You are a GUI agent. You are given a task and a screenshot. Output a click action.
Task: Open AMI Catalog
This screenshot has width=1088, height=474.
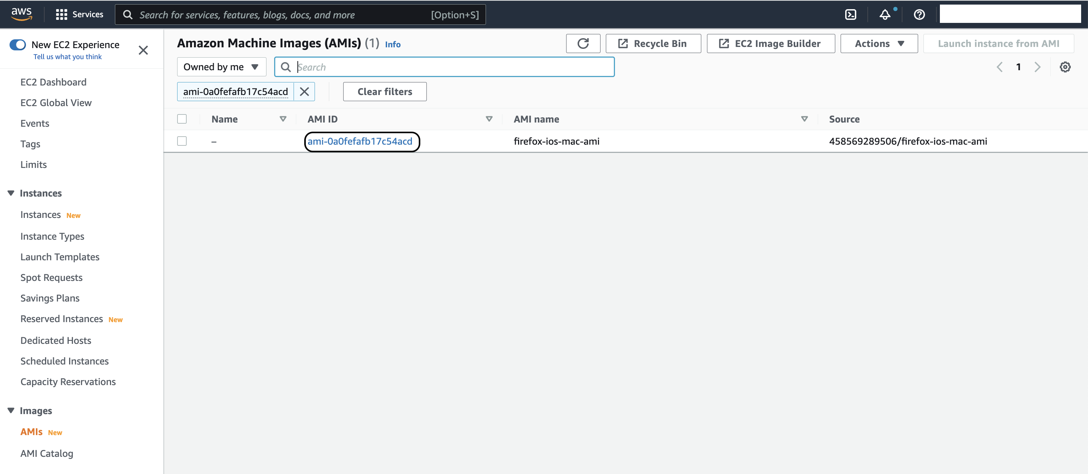point(47,454)
